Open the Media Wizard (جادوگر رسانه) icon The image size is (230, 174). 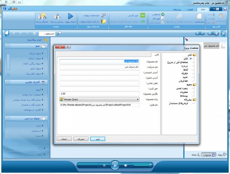coord(42,16)
